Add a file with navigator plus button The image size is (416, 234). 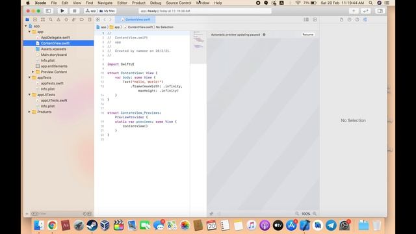tap(27, 214)
